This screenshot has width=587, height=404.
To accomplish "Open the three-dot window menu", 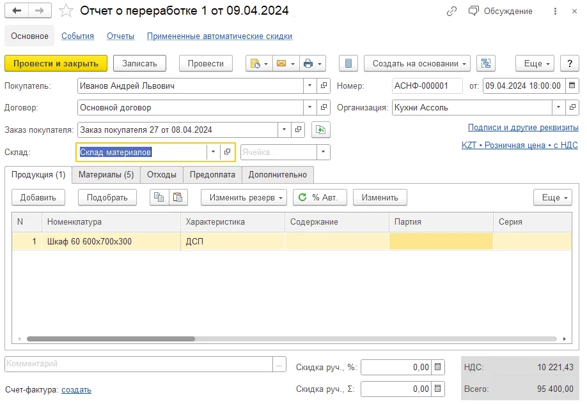I will click(x=555, y=11).
